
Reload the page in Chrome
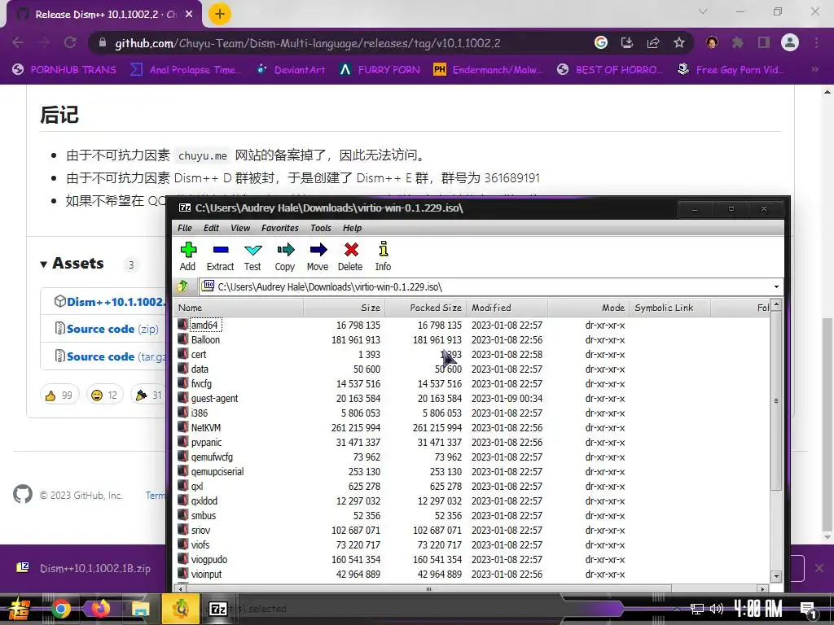pyautogui.click(x=70, y=42)
